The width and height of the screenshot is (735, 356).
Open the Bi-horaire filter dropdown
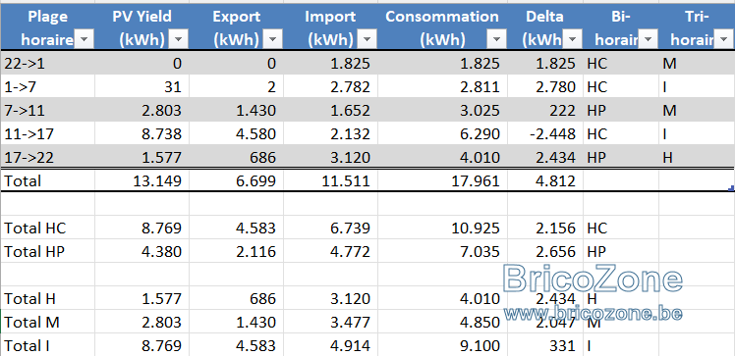pos(649,40)
